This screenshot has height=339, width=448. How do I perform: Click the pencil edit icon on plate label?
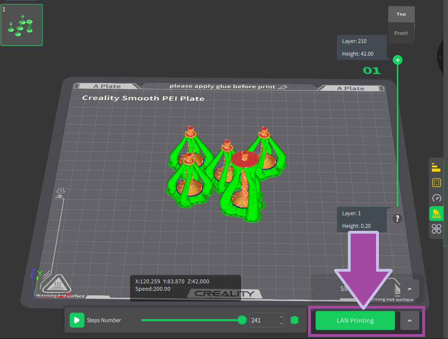[x=283, y=87]
